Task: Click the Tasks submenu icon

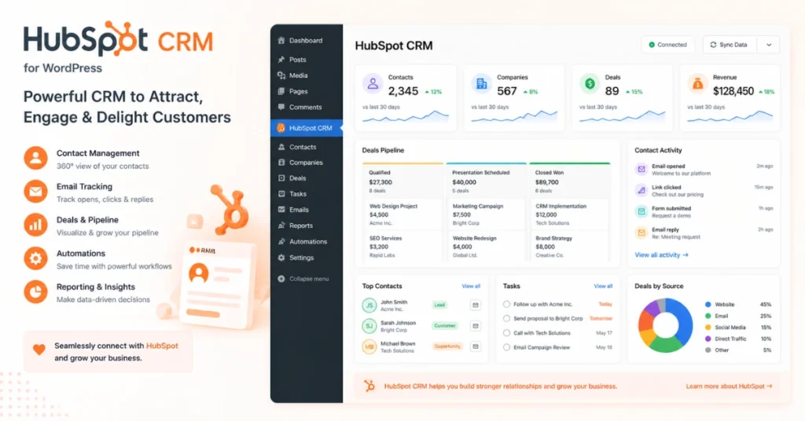Action: tap(281, 194)
